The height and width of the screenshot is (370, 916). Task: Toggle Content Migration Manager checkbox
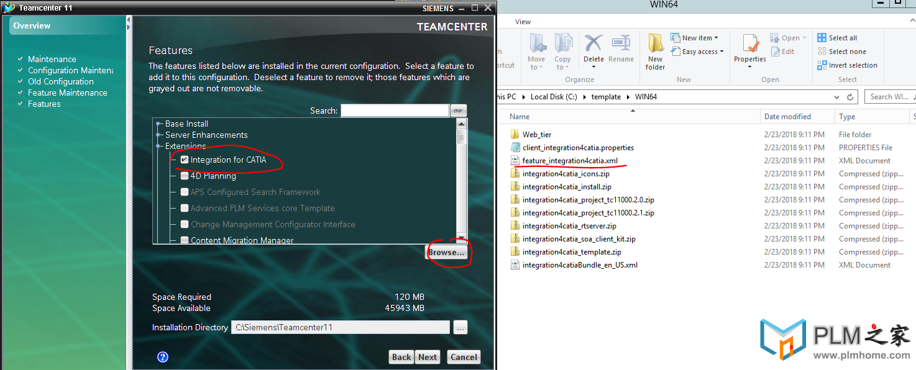click(x=185, y=240)
